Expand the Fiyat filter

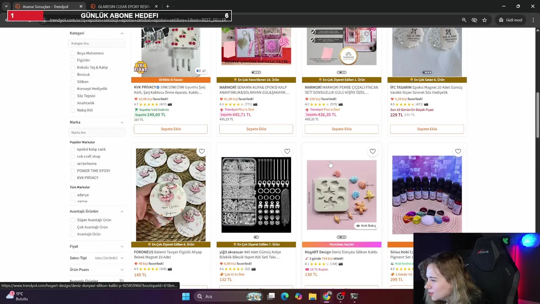click(x=122, y=247)
